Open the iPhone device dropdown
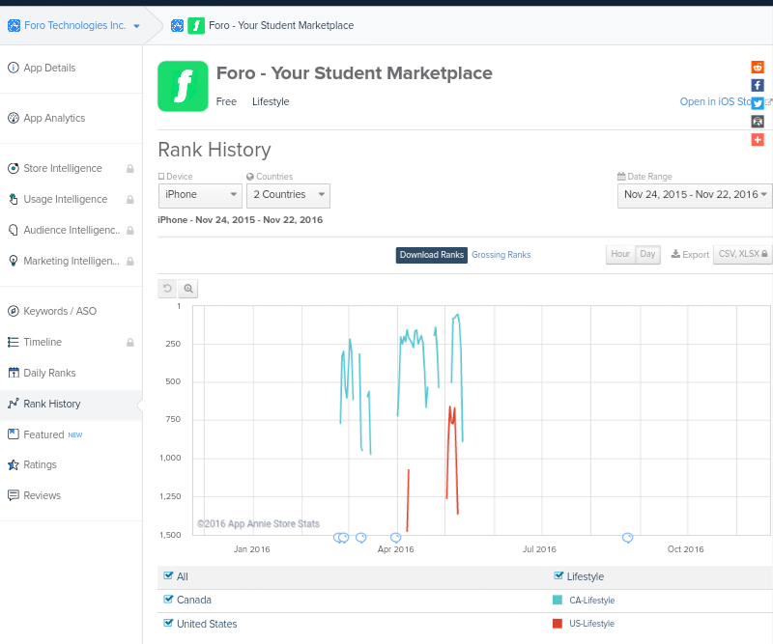The image size is (773, 644). (200, 195)
